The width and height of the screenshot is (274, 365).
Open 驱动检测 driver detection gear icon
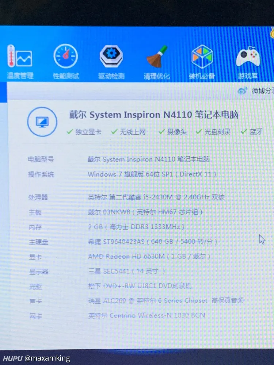pos(111,56)
